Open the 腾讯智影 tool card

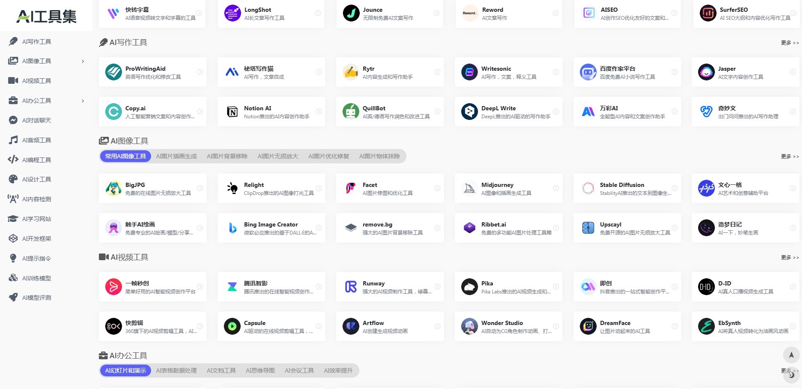coord(271,287)
